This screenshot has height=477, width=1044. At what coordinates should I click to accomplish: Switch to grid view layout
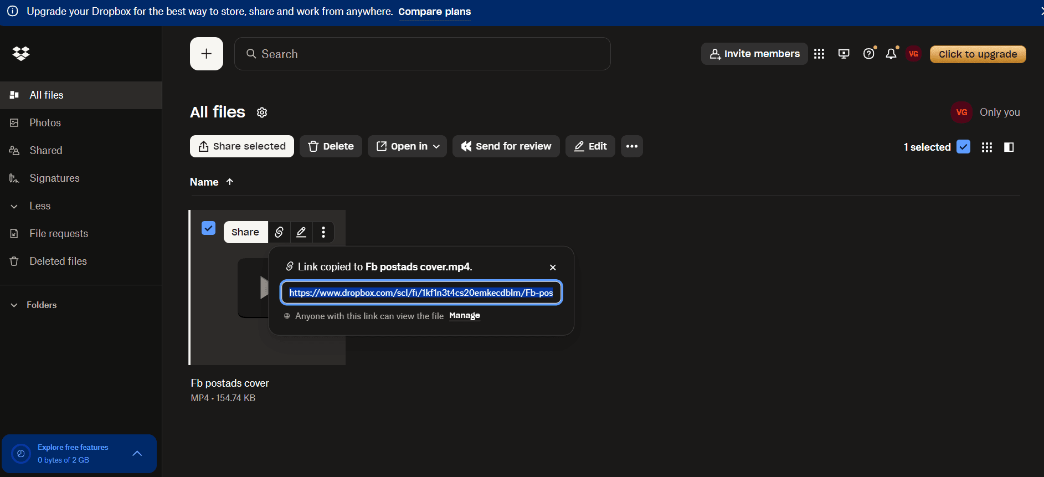[x=986, y=147]
